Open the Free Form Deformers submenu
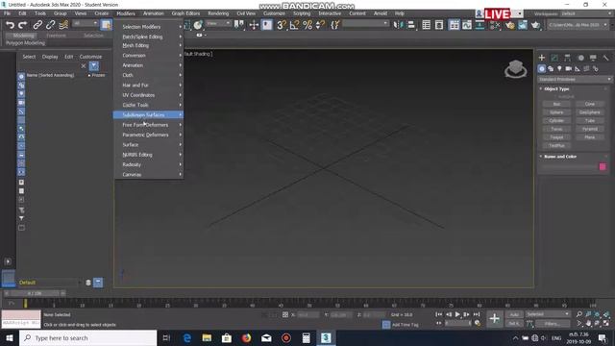Viewport: 615px width, 346px height. [148, 125]
